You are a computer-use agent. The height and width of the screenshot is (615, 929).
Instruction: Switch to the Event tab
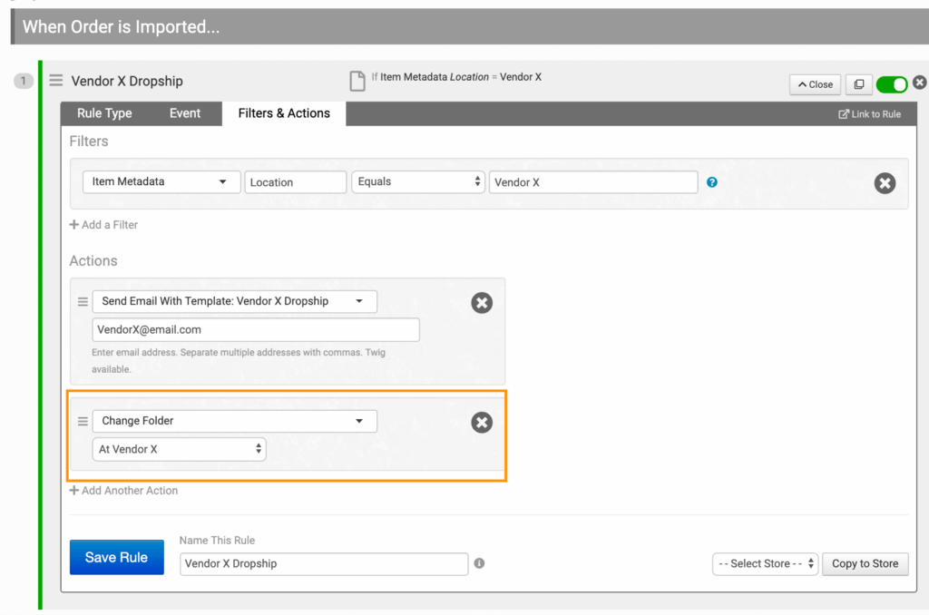185,113
